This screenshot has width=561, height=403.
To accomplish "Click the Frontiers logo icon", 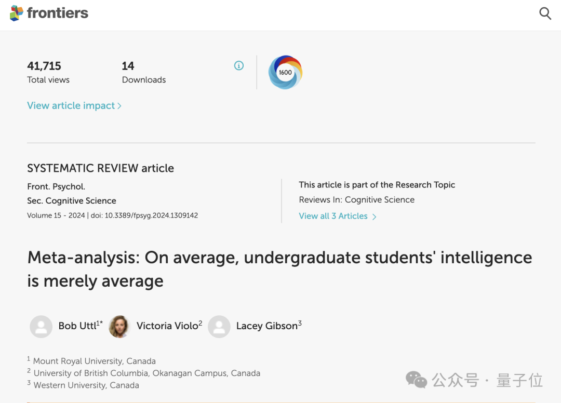I will (17, 13).
